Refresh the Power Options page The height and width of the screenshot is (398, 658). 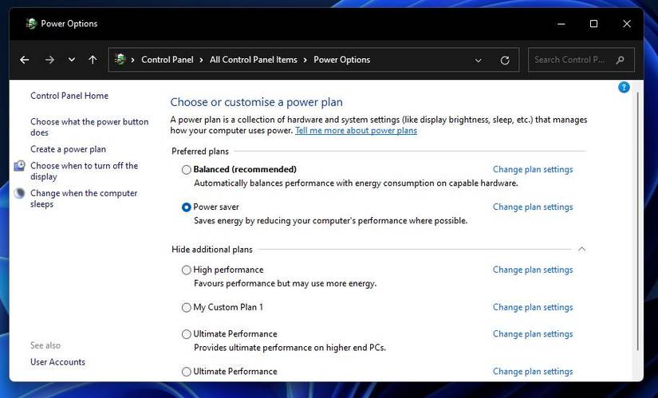pos(504,60)
